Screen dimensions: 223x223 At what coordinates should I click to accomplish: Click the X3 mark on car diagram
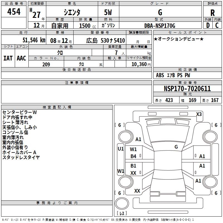pyautogui.click(x=199, y=114)
